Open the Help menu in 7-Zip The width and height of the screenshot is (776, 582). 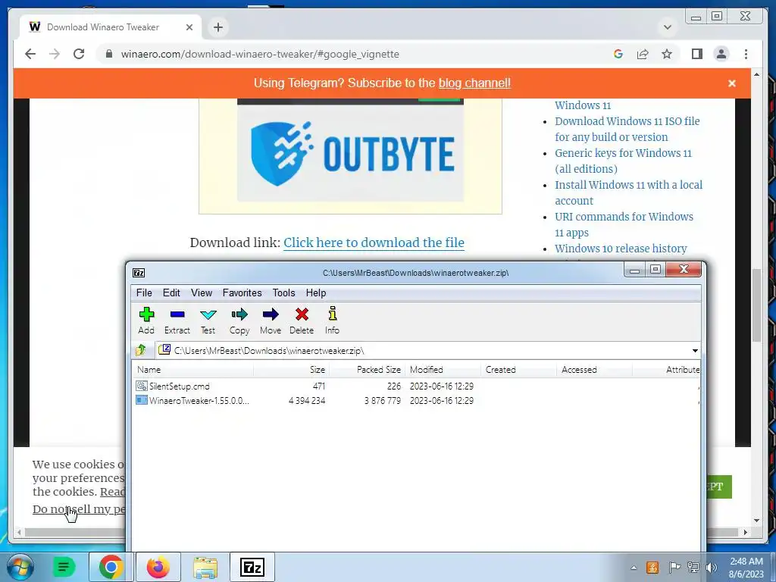pos(316,293)
